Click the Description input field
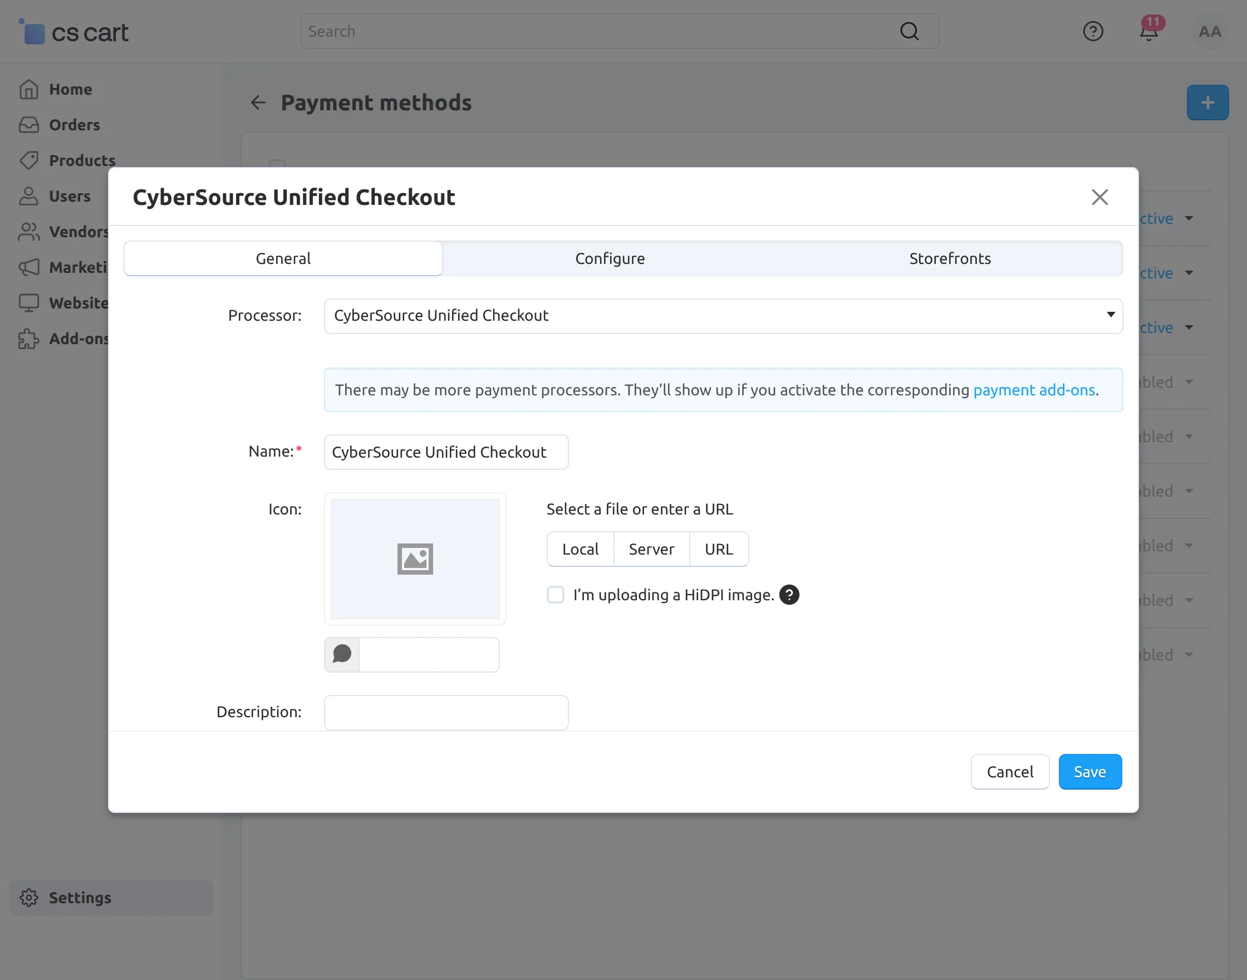 (446, 712)
